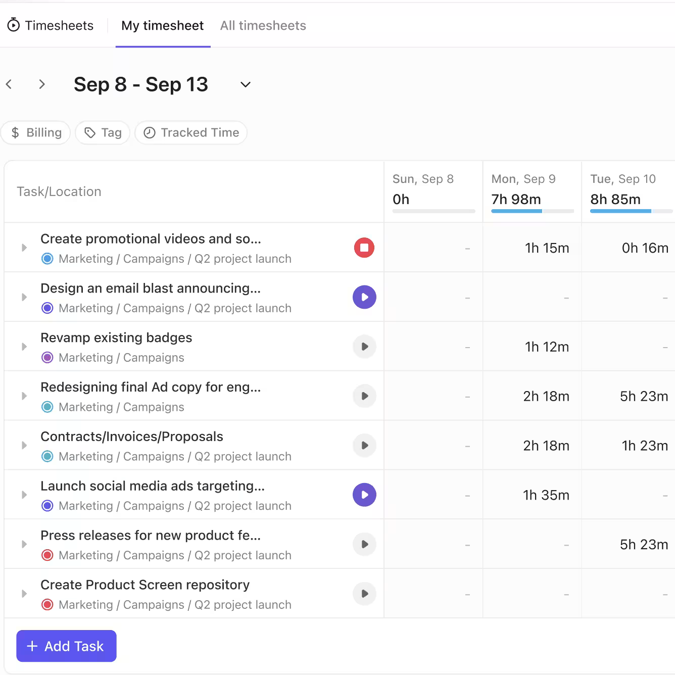Click the Tag filter icon
This screenshot has width=675, height=675.
(x=89, y=132)
